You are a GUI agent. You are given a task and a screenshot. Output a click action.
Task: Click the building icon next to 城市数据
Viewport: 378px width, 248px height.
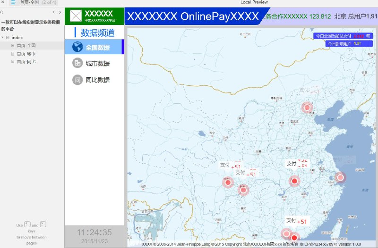(x=77, y=63)
